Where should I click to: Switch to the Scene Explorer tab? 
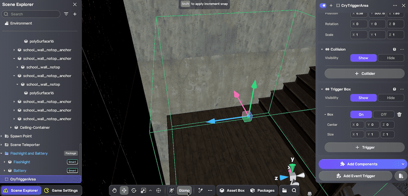tap(21, 191)
